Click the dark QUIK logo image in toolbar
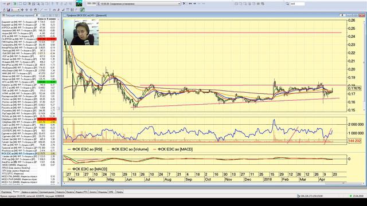Screen dimensions: 367x206 (x=79, y=3)
